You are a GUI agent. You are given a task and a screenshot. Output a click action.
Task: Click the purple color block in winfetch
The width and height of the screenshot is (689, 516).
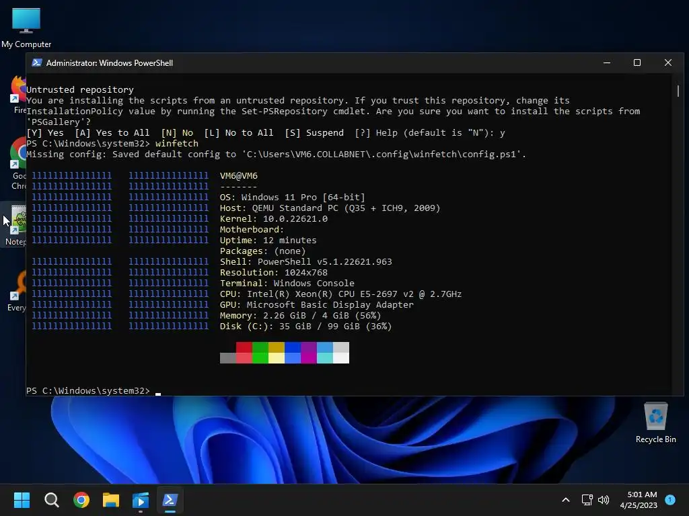click(308, 347)
